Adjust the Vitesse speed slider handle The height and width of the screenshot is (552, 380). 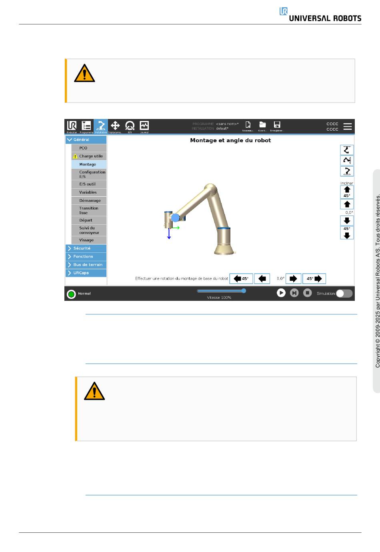click(244, 291)
